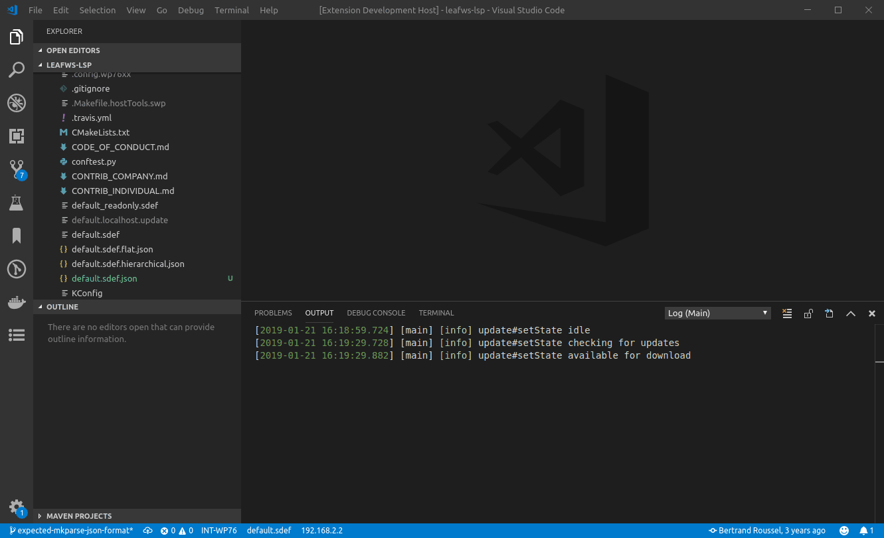Image resolution: width=884 pixels, height=538 pixels.
Task: Switch to the Debug Console tab
Action: [376, 313]
